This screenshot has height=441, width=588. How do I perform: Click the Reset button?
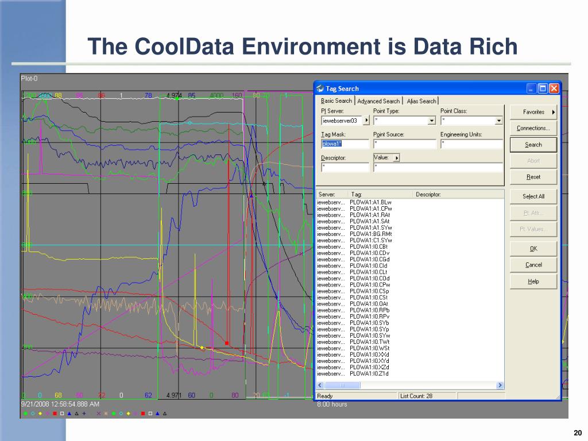(533, 177)
